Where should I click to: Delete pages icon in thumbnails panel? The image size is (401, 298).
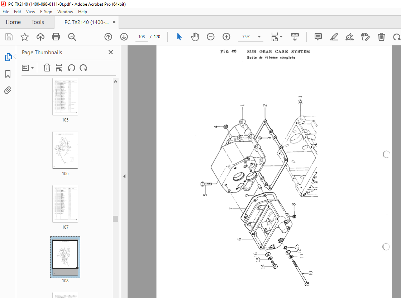pyautogui.click(x=47, y=68)
